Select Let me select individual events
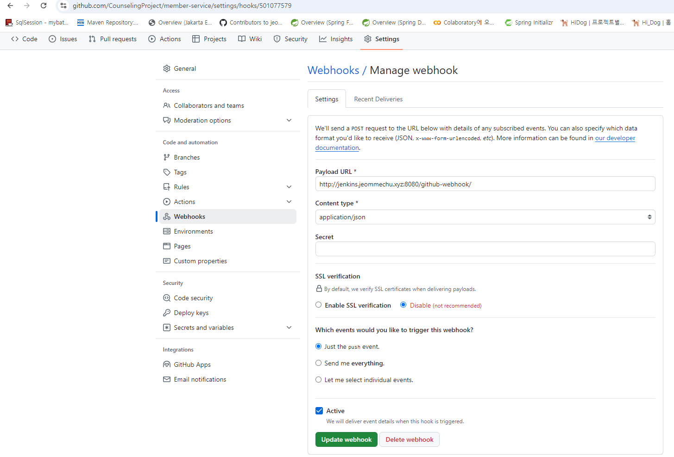Screen dimensions: 674x457 coord(318,379)
